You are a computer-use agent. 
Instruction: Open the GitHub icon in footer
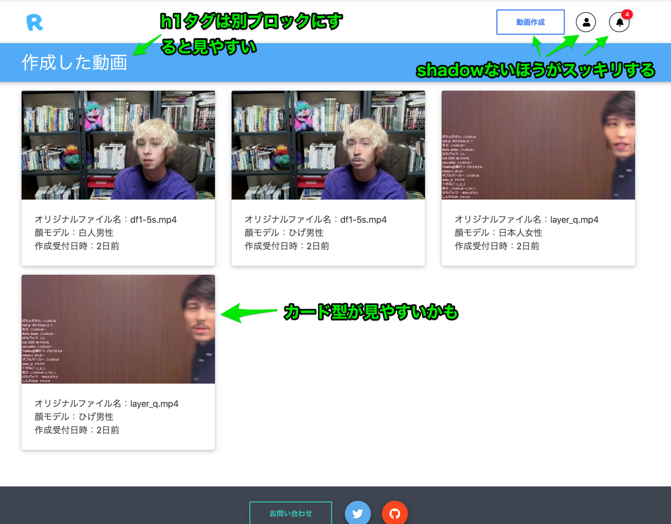point(395,513)
